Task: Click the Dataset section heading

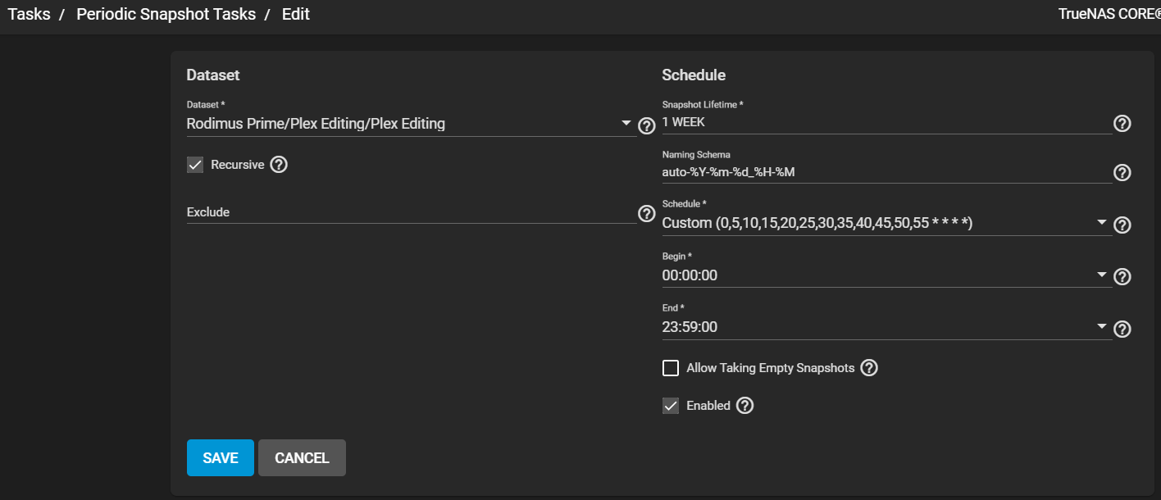Action: pyautogui.click(x=213, y=75)
